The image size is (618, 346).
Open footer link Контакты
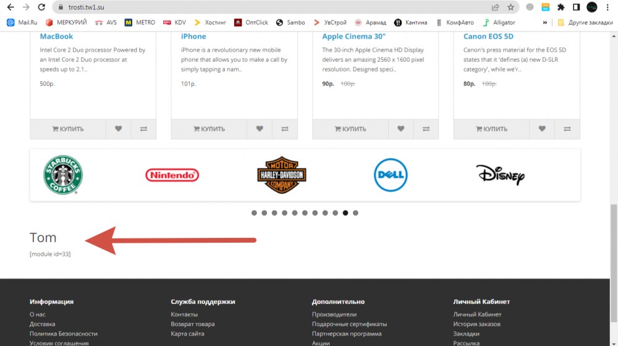[184, 314]
